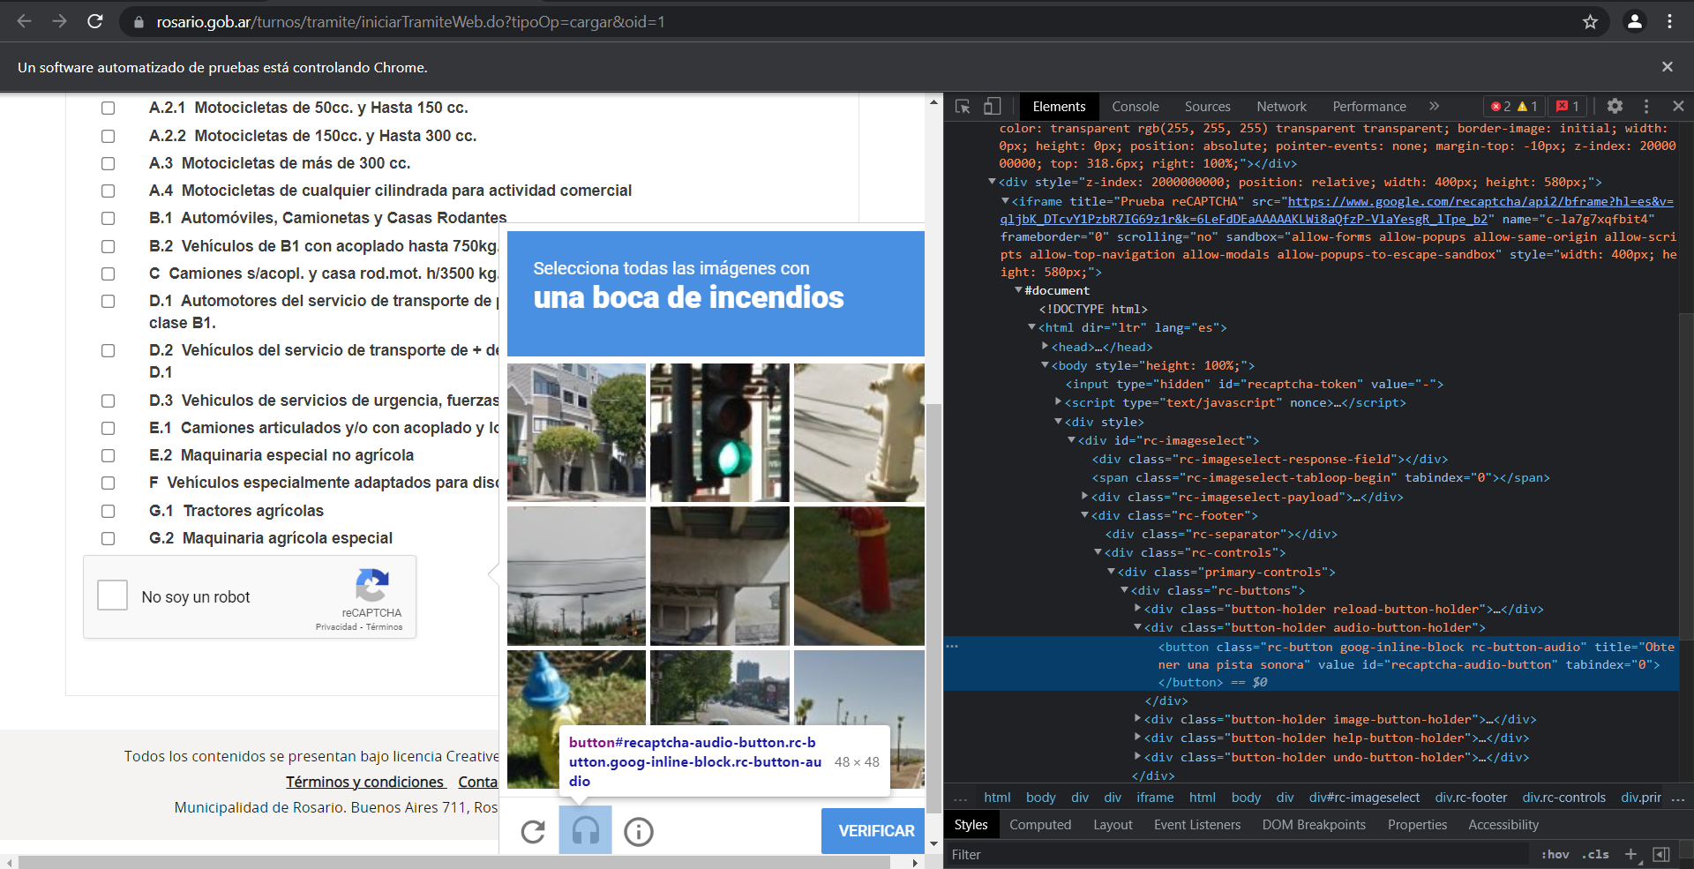Click the reCAPTCHA logo
Image resolution: width=1694 pixels, height=869 pixels.
tap(371, 585)
